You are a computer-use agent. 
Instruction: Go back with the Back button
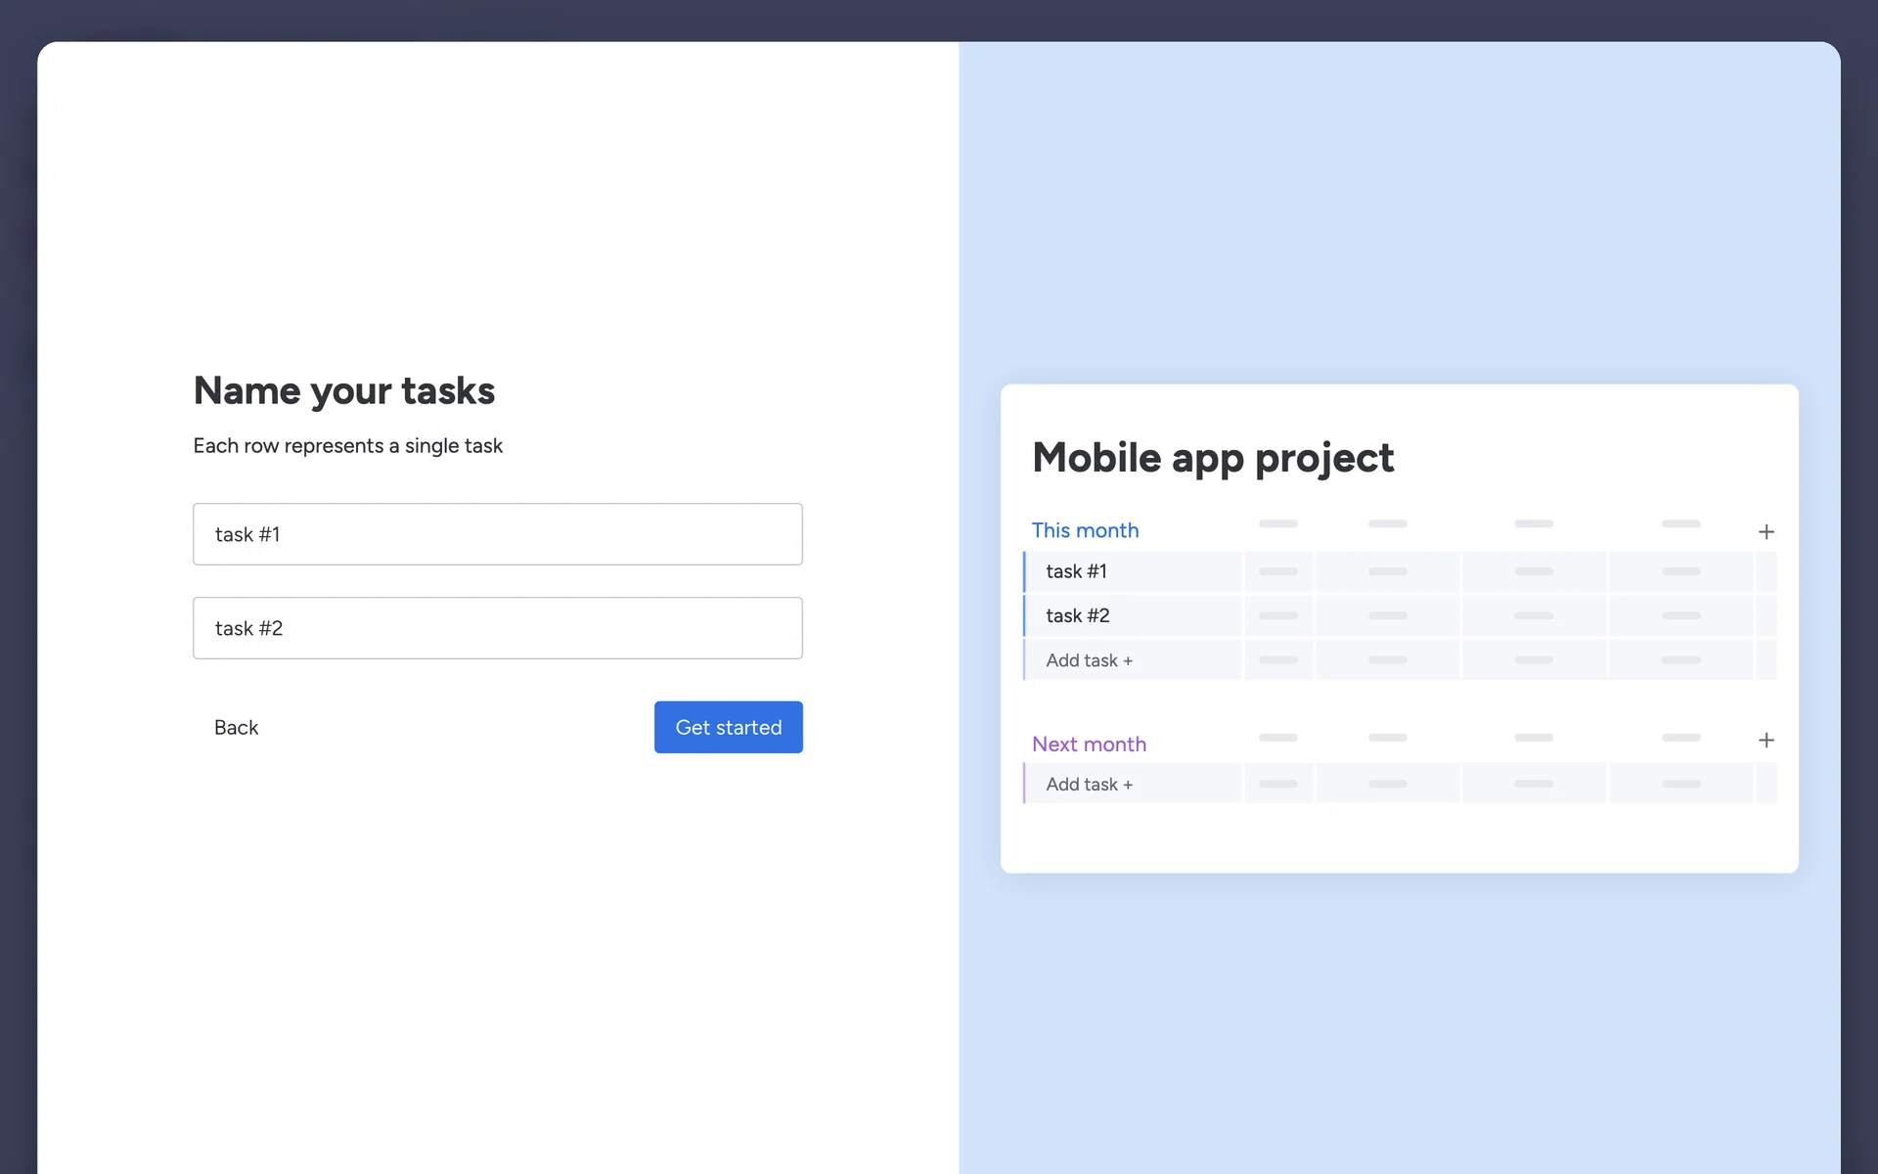tap(236, 727)
